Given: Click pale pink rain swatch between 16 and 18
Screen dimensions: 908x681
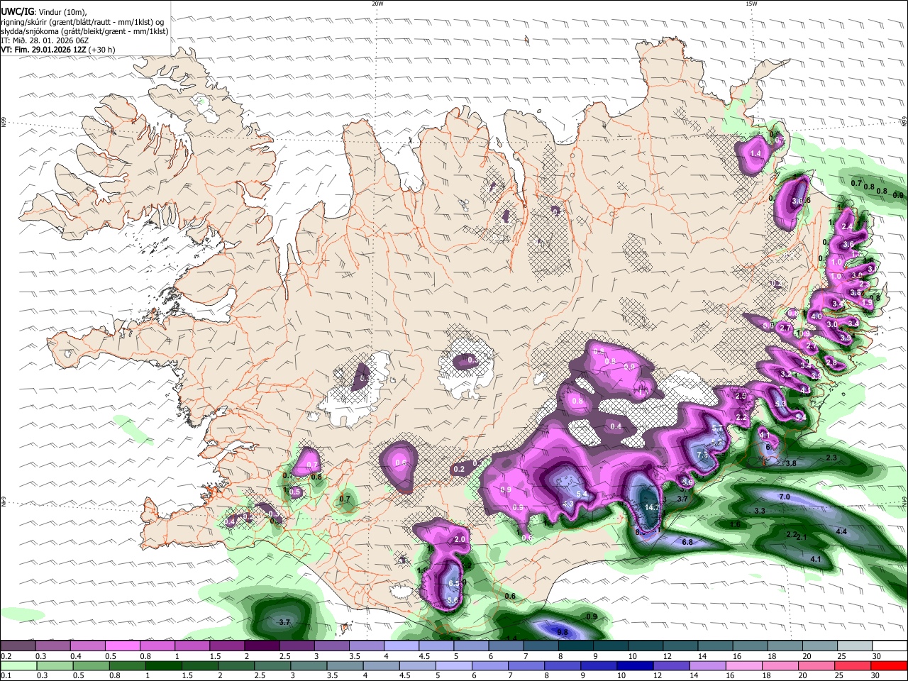Looking at the screenshot, I should click(743, 665).
